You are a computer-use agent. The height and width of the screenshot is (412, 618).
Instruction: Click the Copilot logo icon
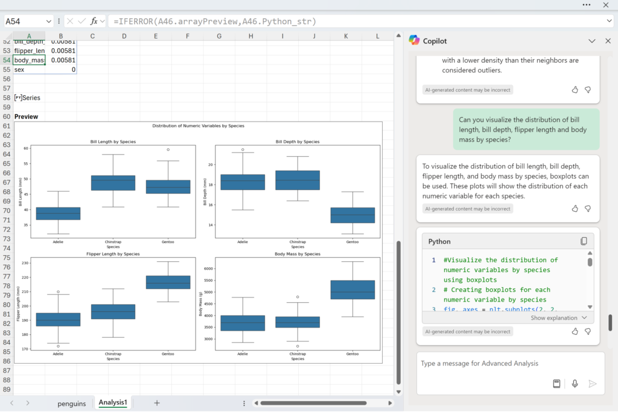click(414, 40)
